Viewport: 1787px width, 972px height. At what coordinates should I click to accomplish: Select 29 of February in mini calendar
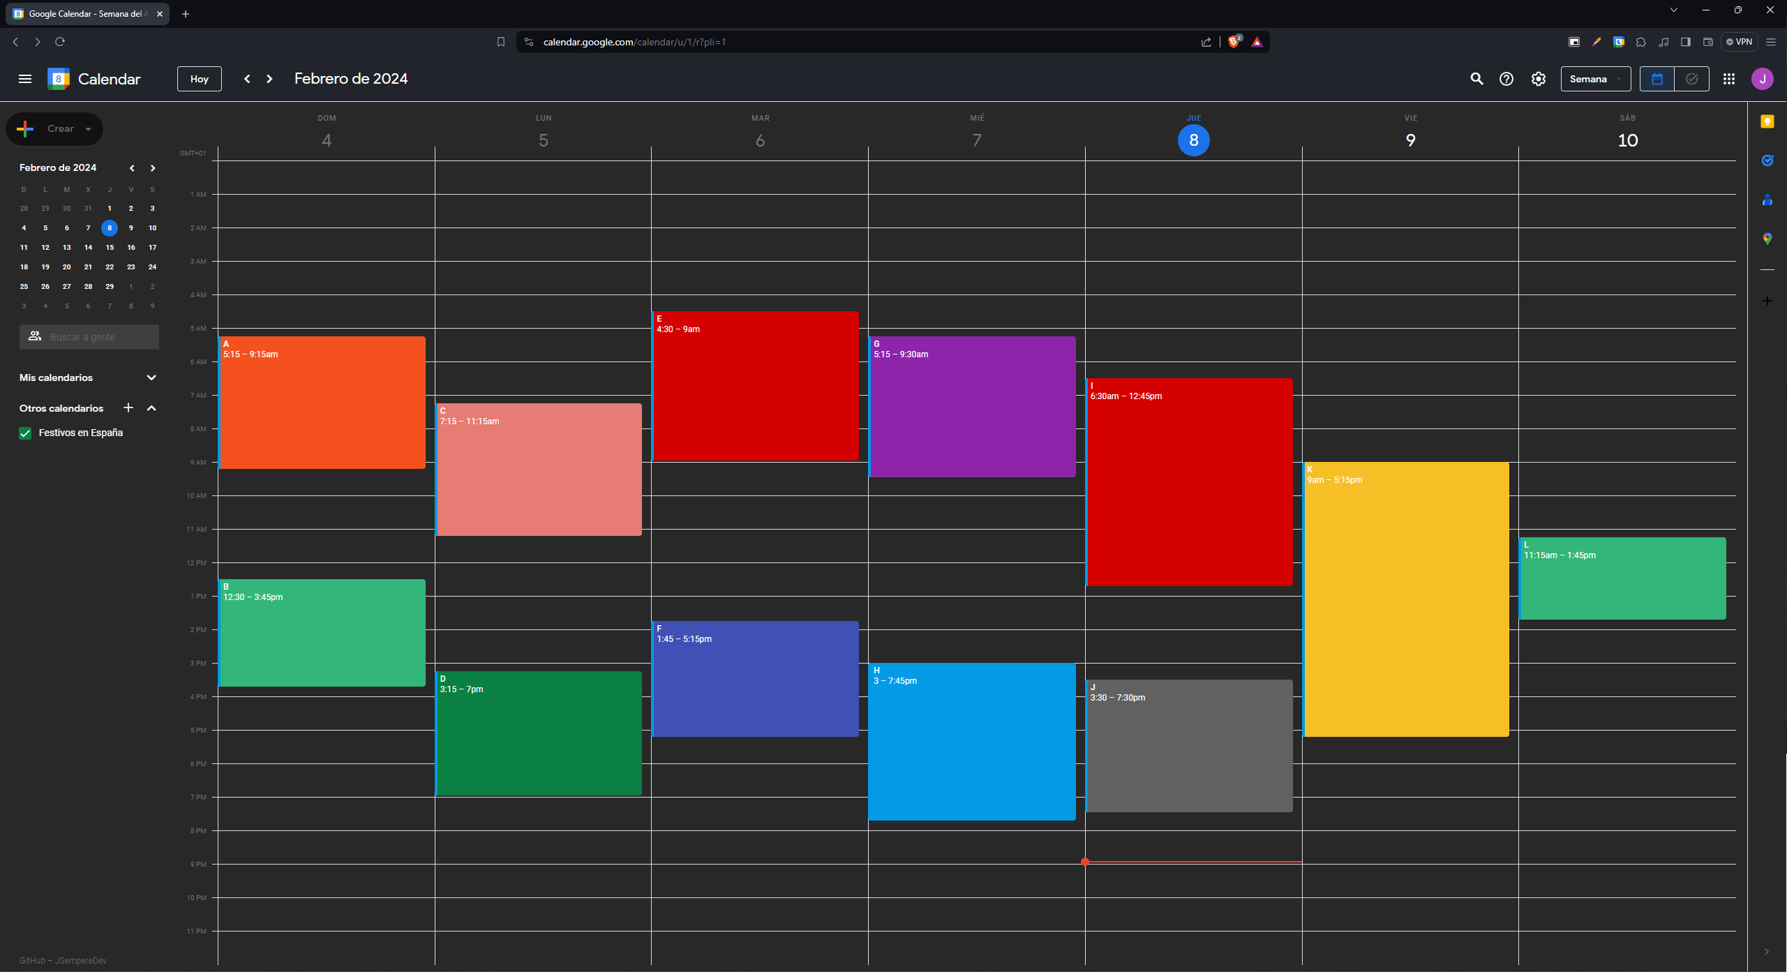[110, 286]
